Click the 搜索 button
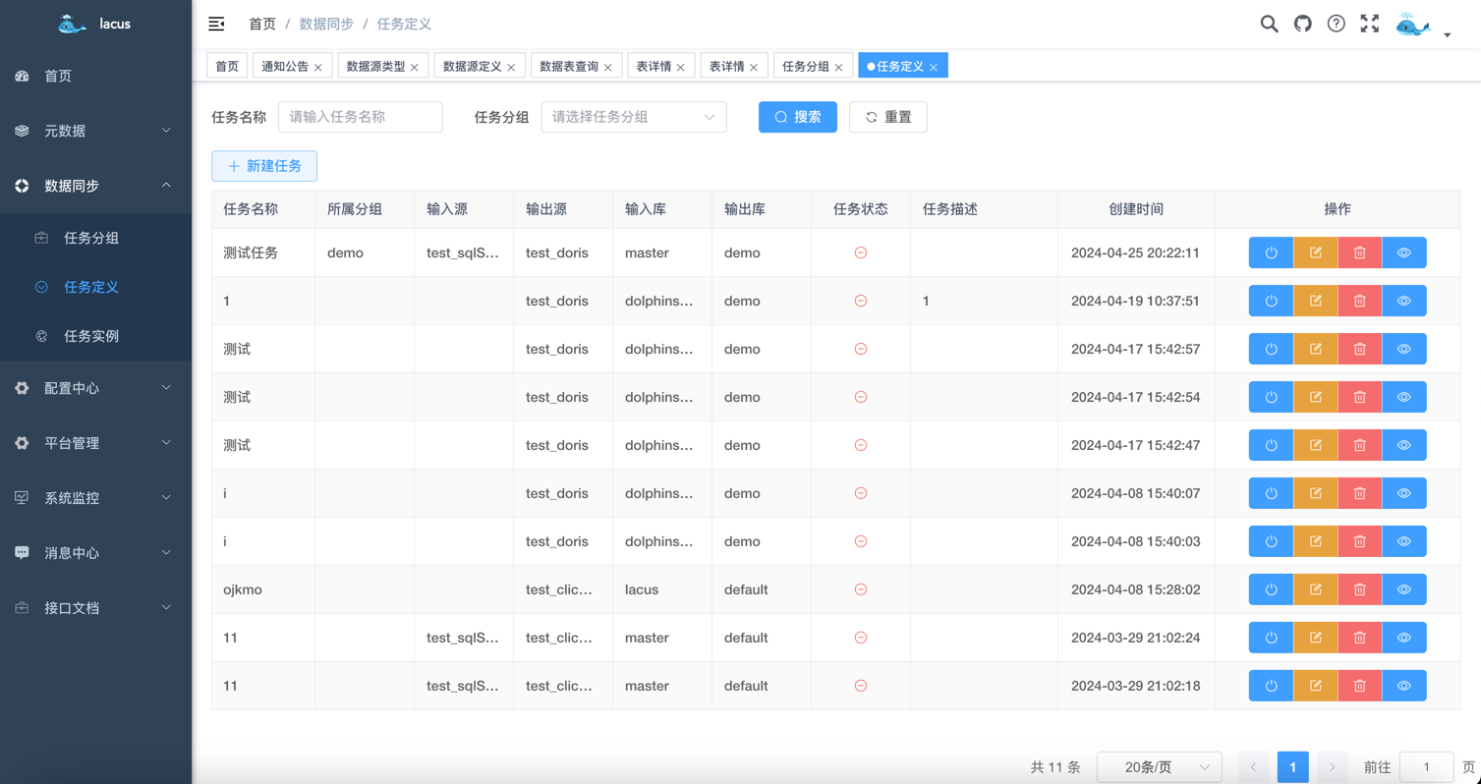The height and width of the screenshot is (784, 1481). click(797, 117)
